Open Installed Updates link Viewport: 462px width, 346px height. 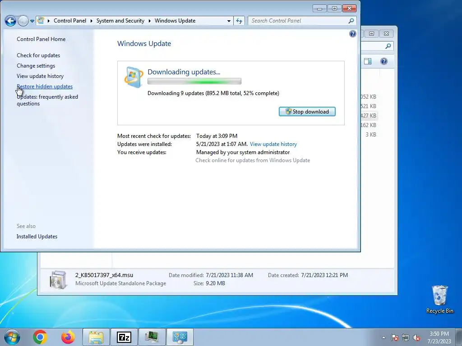tap(37, 237)
